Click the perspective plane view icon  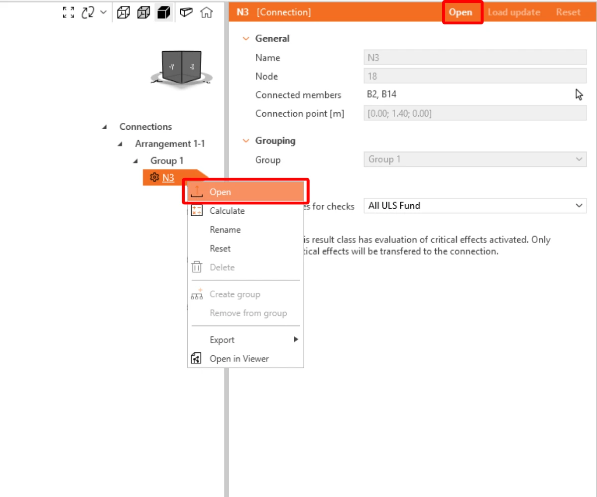tap(186, 12)
